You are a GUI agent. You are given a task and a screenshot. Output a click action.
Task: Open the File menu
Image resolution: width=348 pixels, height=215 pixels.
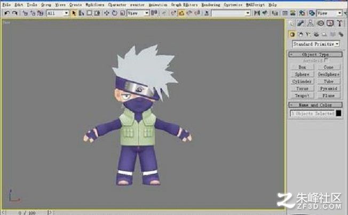pyautogui.click(x=6, y=5)
